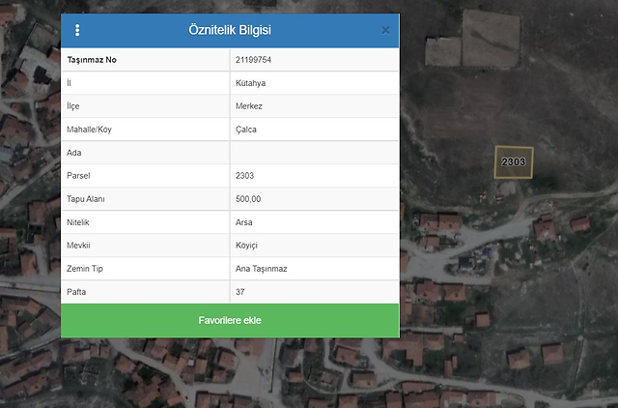The width and height of the screenshot is (618, 408).
Task: Click the Pafta value 37
Action: [x=240, y=291]
